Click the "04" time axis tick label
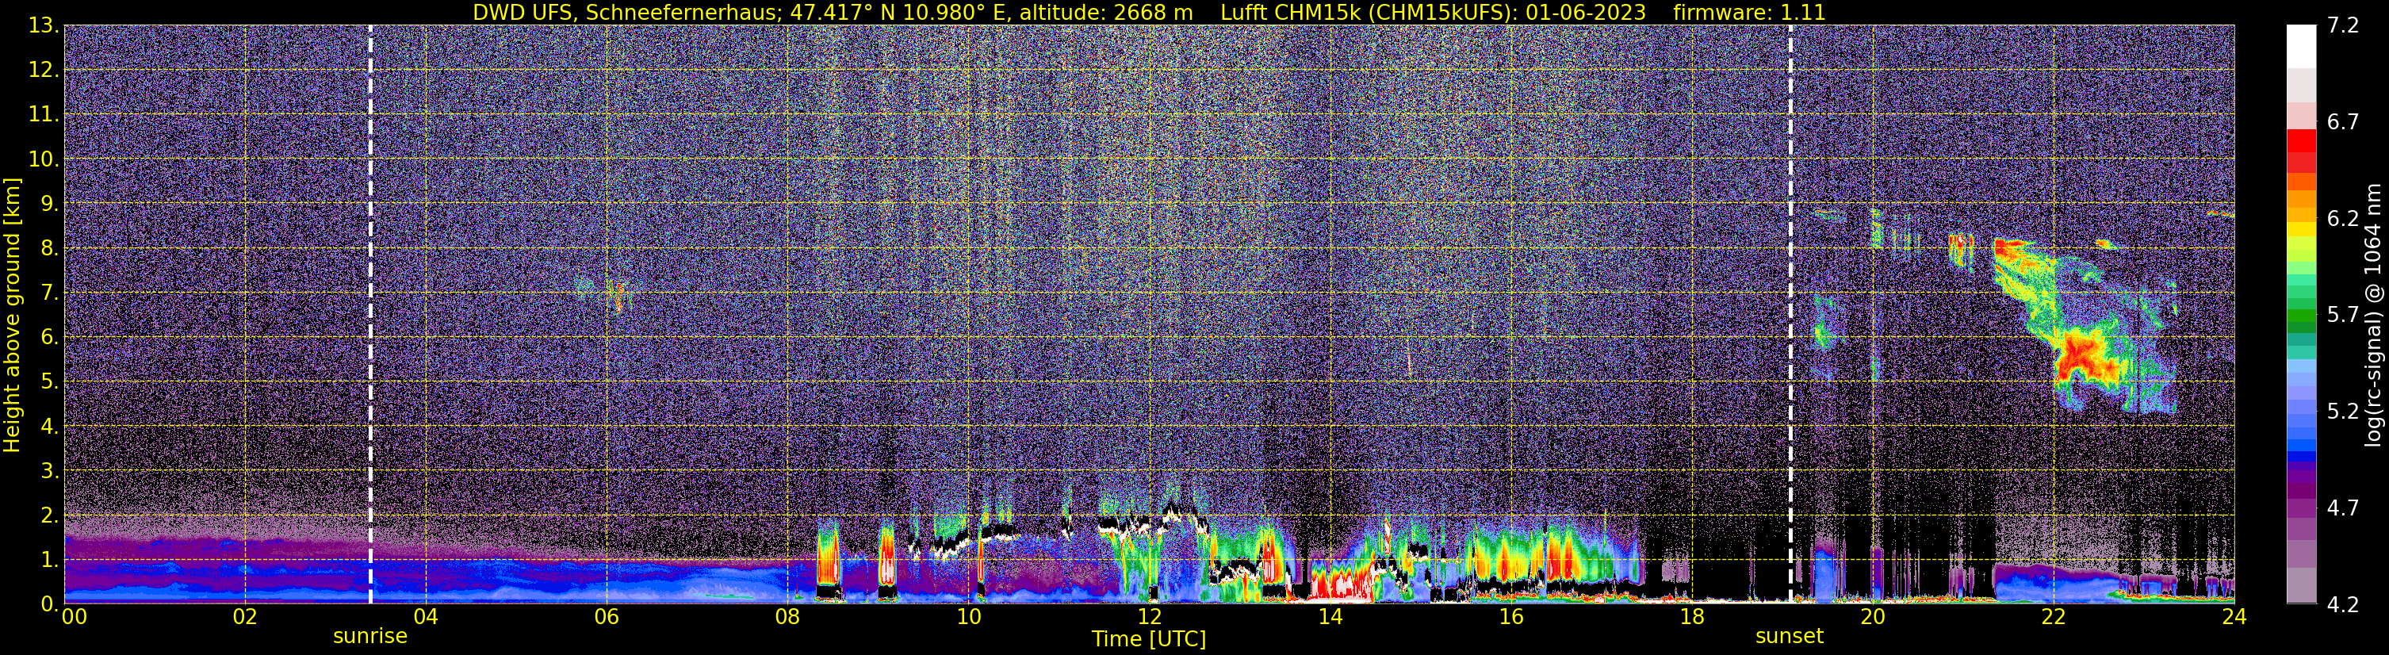This screenshot has height=655, width=2389. (x=426, y=618)
